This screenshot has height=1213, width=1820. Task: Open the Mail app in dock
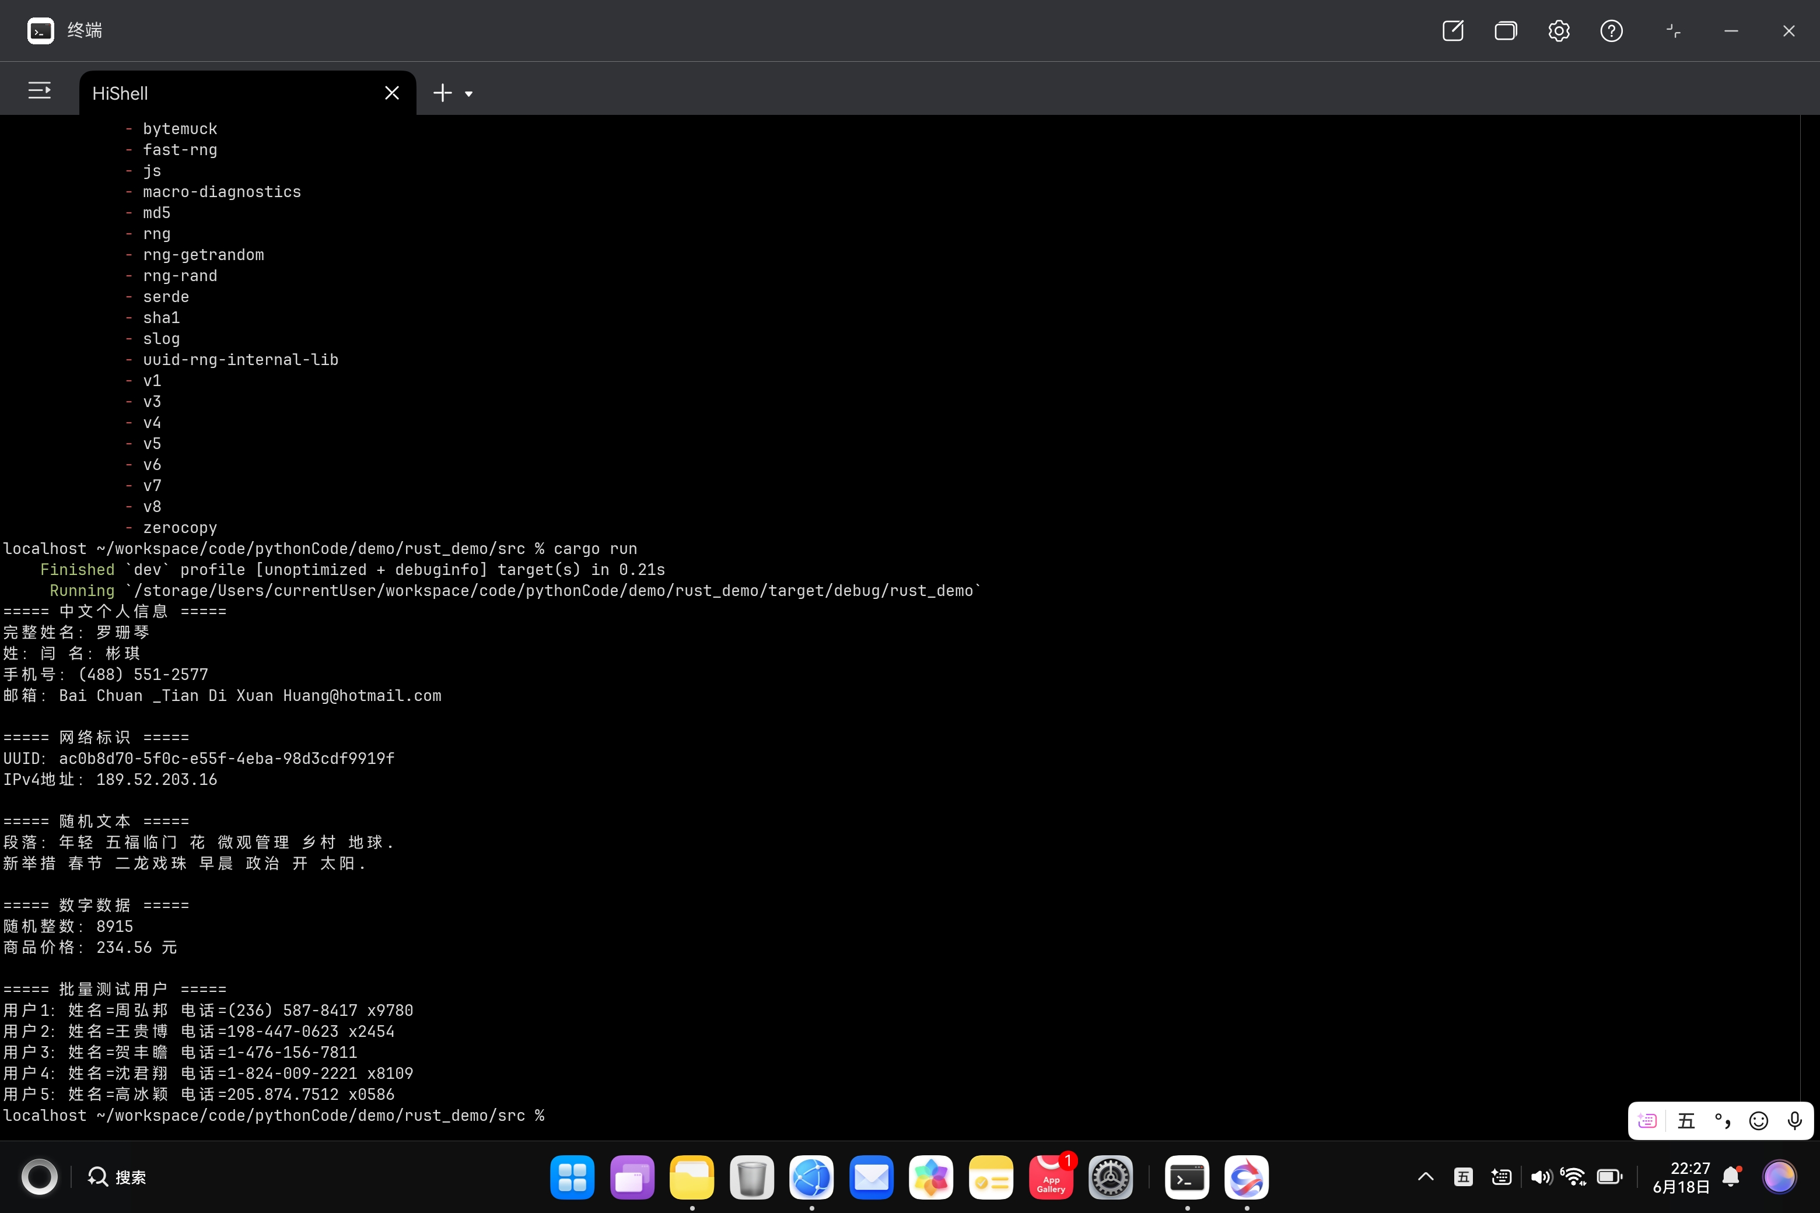tap(871, 1177)
